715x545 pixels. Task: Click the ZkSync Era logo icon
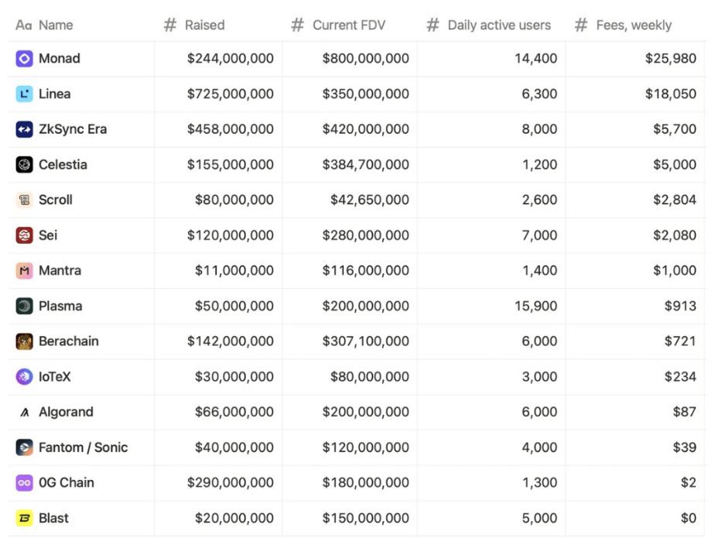coord(24,129)
